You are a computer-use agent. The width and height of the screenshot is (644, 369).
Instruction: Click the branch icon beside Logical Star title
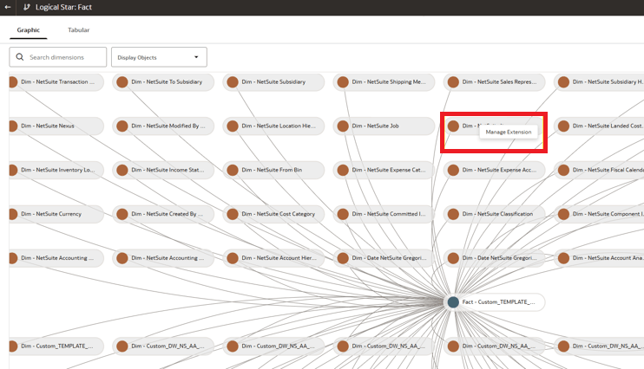pyautogui.click(x=27, y=7)
